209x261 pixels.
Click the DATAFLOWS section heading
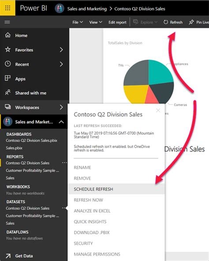point(17,232)
